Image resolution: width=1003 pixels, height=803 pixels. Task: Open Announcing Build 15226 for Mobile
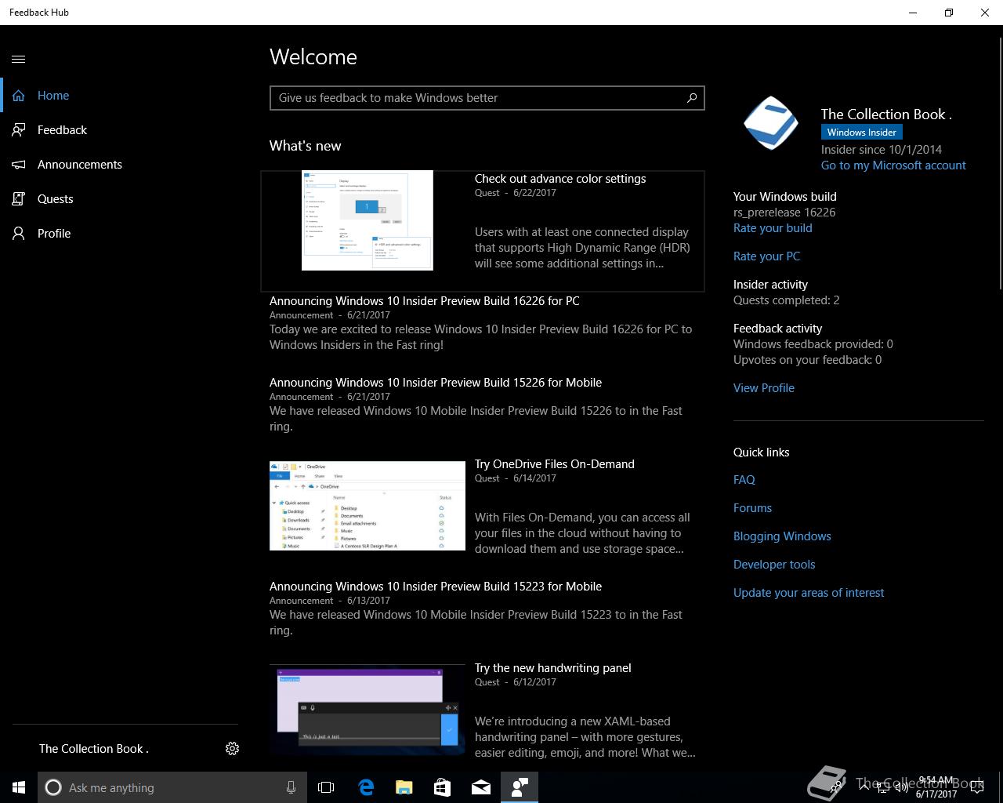click(436, 383)
